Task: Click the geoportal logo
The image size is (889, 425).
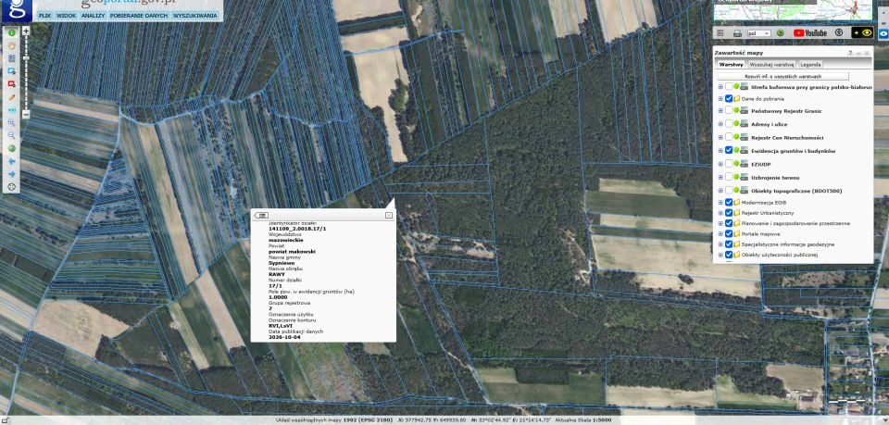Action: click(16, 11)
